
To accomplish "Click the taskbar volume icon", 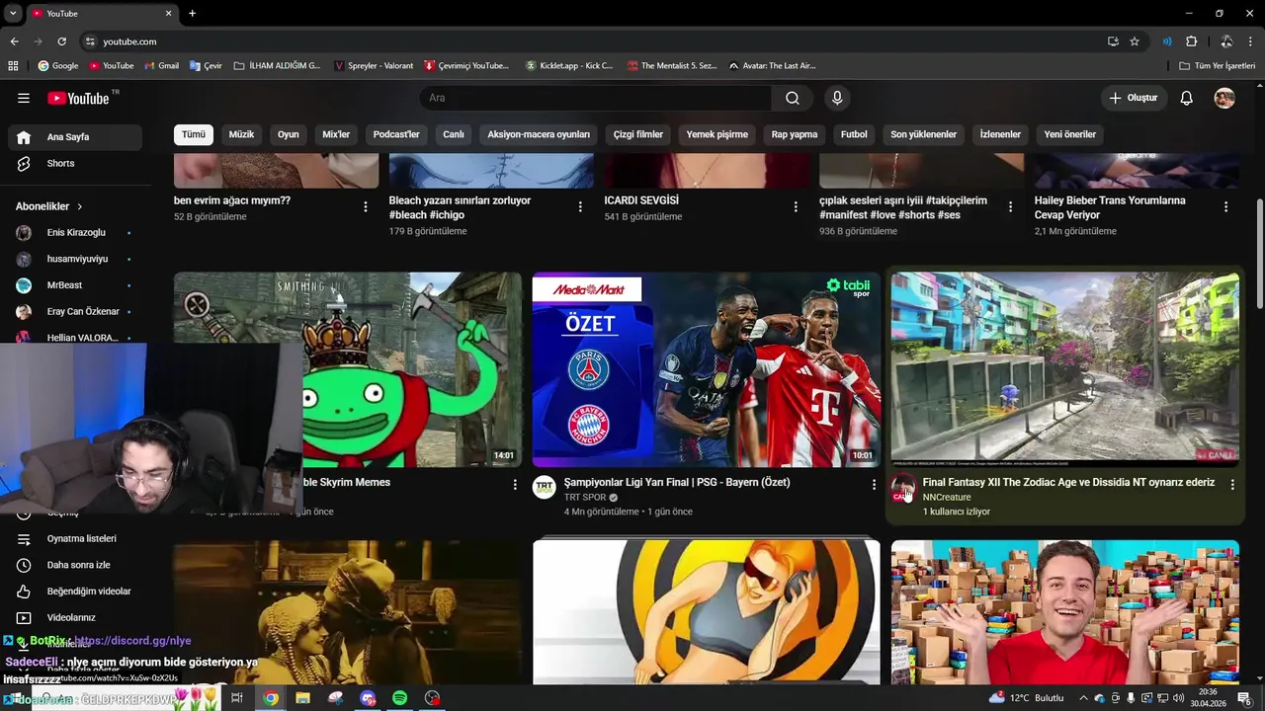I will coord(1178,698).
